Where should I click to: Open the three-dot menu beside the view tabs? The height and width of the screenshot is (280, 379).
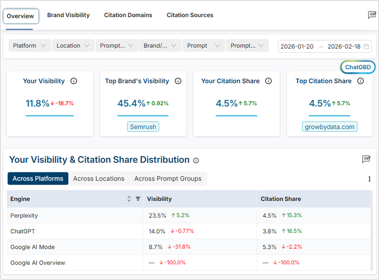[x=369, y=179]
